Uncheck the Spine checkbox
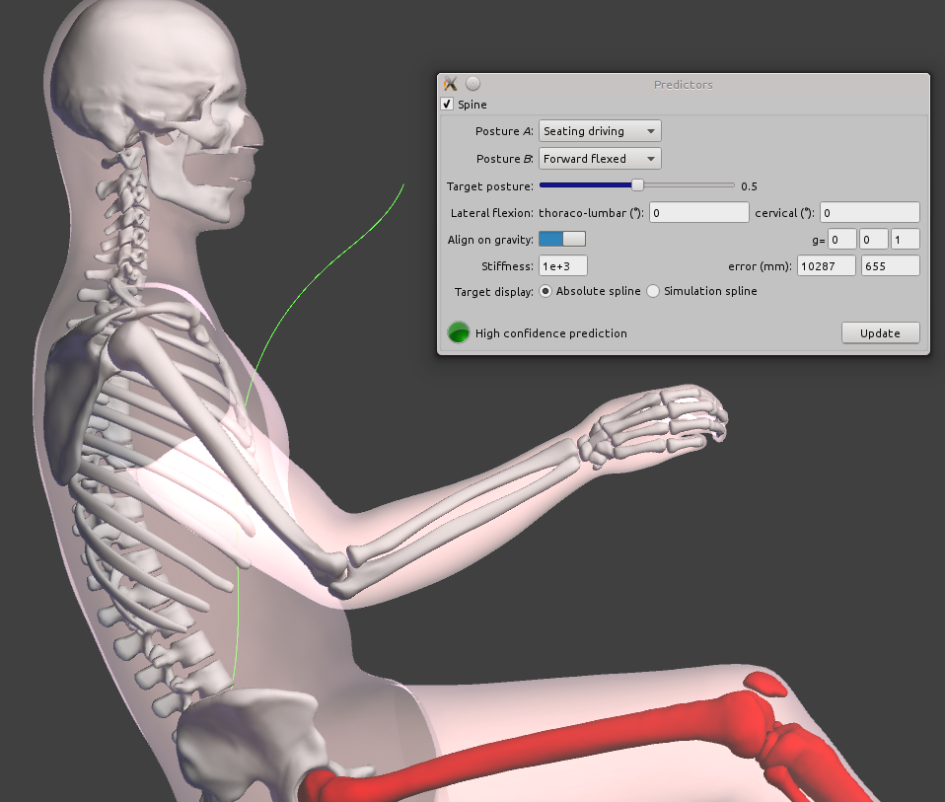Viewport: 945px width, 802px height. click(x=447, y=104)
